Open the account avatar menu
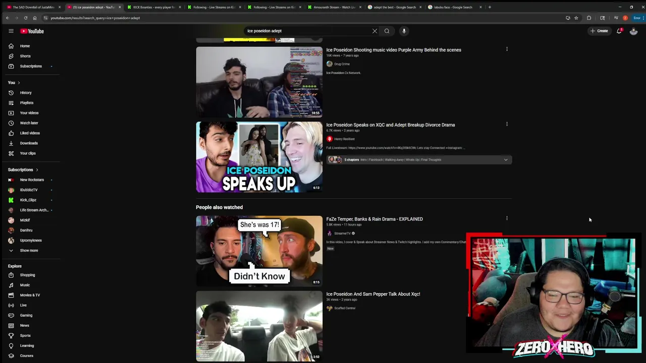Screen dimensions: 646x363 633,31
